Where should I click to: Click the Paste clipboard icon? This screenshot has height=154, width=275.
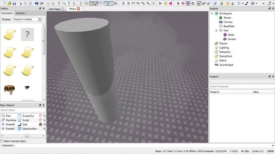point(31,3)
